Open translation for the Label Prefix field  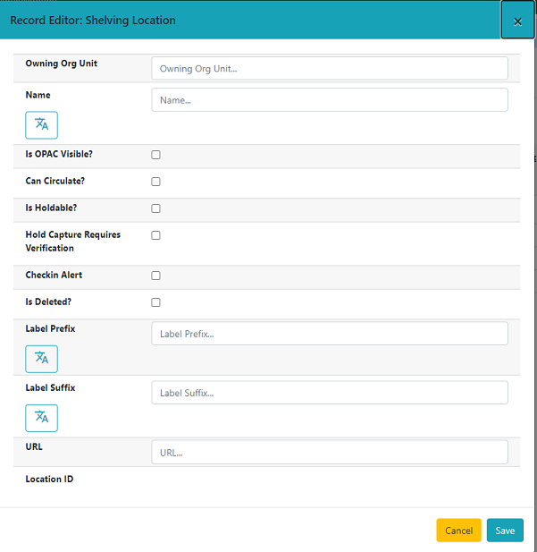[41, 359]
